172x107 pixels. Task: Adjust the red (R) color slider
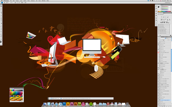[x=165, y=7]
